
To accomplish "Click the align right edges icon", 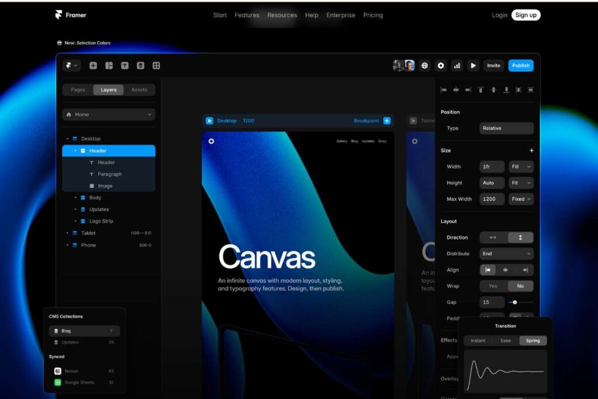I will 468,89.
